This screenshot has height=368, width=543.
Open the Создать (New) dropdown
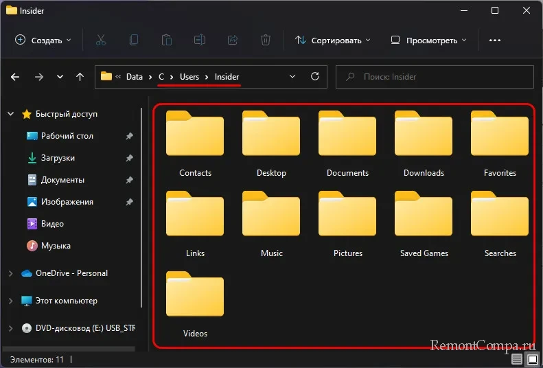[43, 41]
